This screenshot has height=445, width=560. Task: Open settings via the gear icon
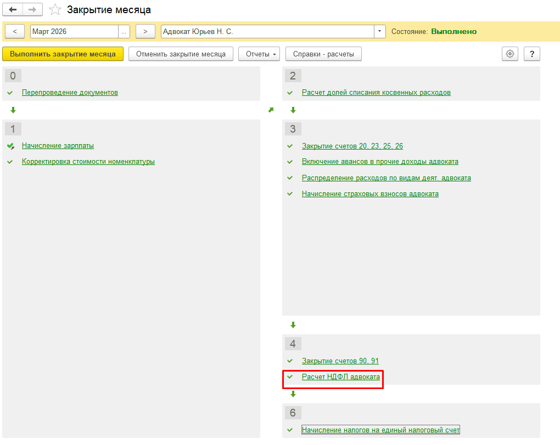(x=510, y=54)
